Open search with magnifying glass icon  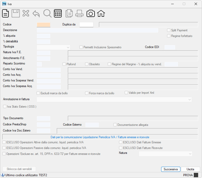[x=47, y=13]
